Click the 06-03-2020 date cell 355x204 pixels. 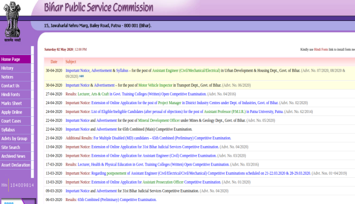[54, 200]
